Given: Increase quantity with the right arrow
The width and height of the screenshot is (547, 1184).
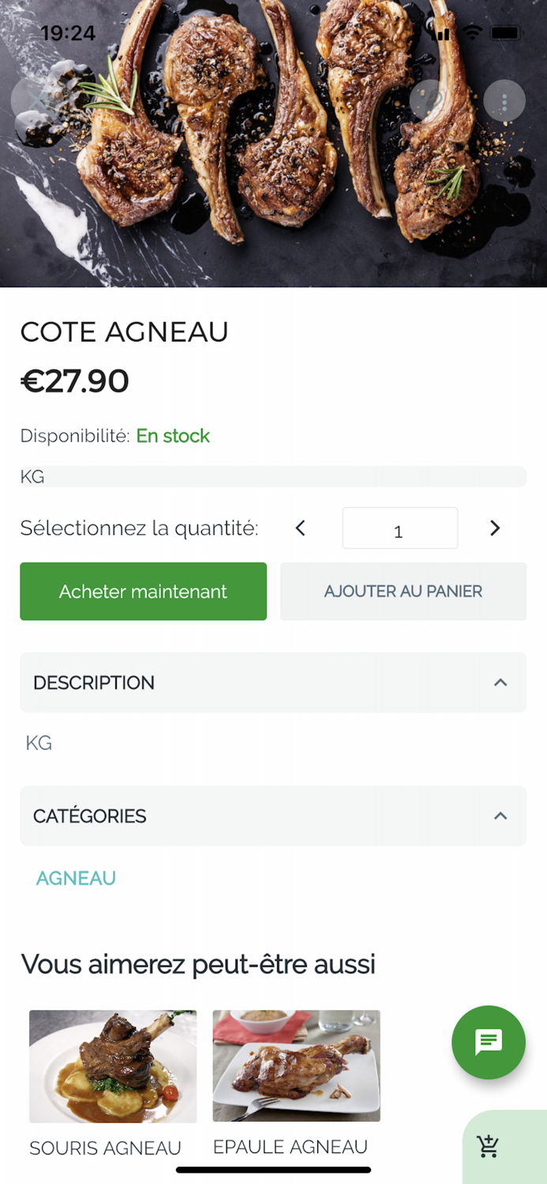Looking at the screenshot, I should click(x=495, y=528).
